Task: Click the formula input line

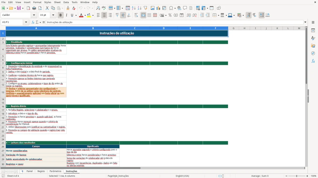Action: coord(174,22)
